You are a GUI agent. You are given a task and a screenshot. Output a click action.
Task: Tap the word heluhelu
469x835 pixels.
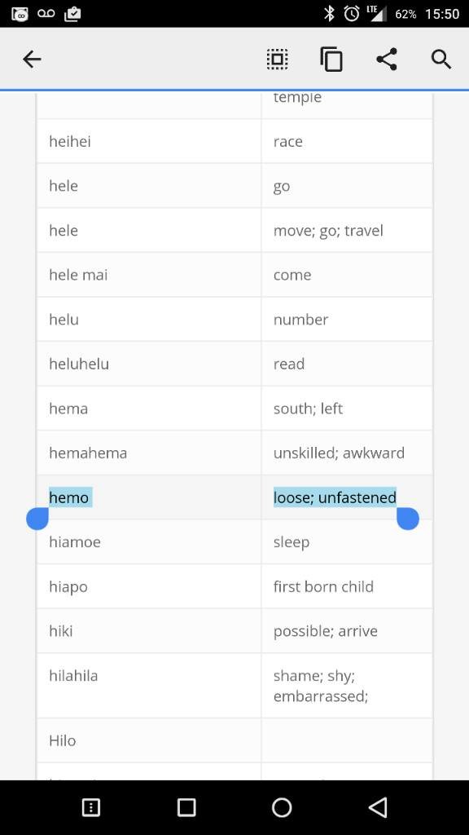pyautogui.click(x=79, y=364)
